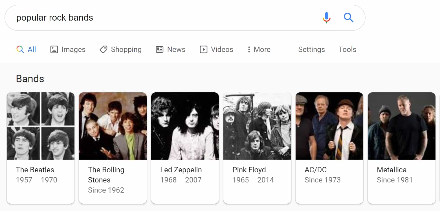440x211 pixels.
Task: Open the Tools menu
Action: click(347, 49)
